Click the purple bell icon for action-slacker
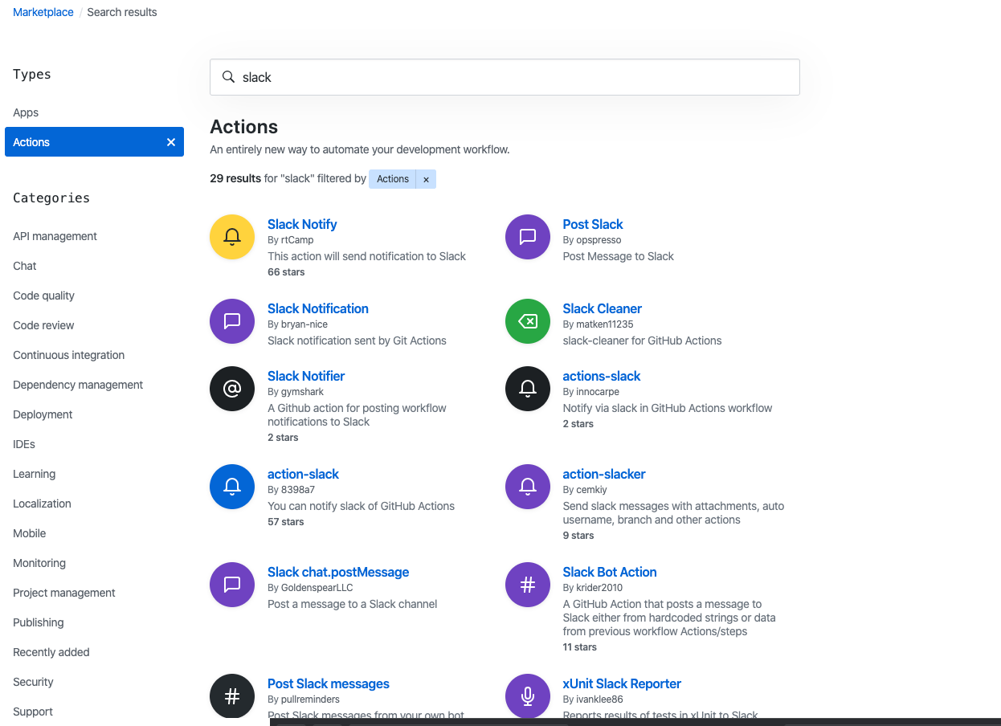Viewport: 1001px width, 726px height. [528, 487]
